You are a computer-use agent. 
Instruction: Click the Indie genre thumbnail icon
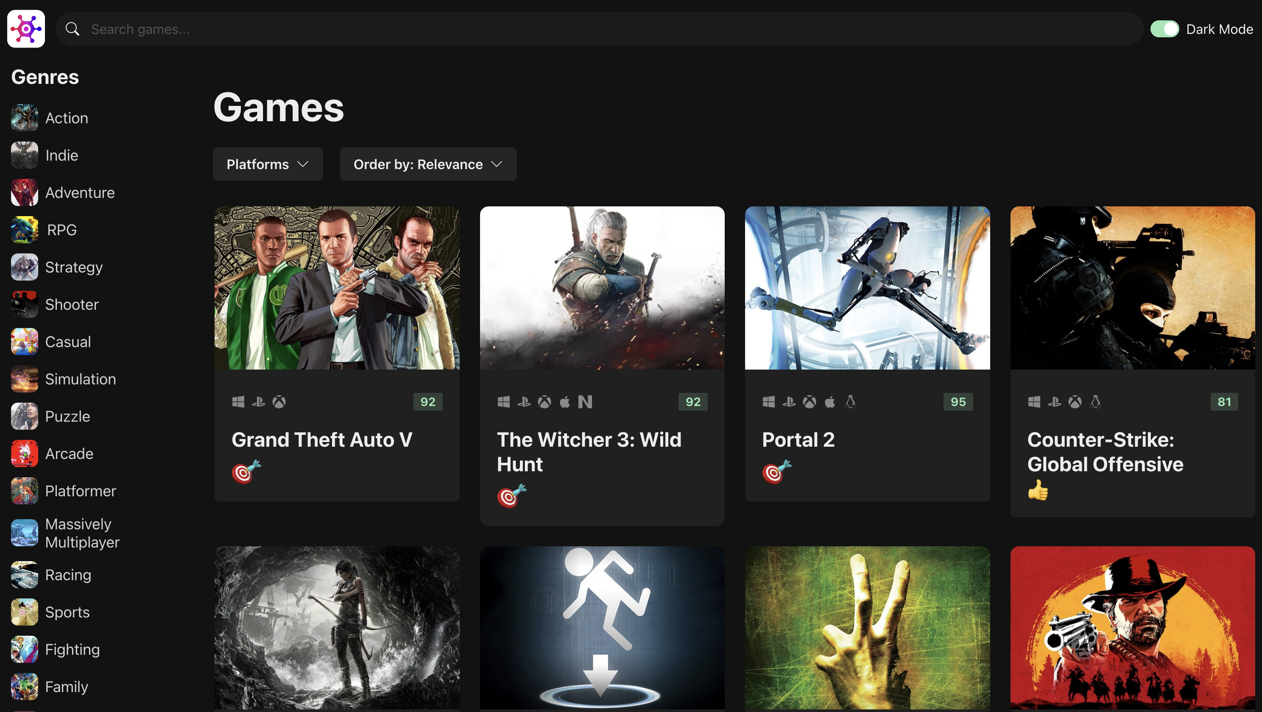25,155
